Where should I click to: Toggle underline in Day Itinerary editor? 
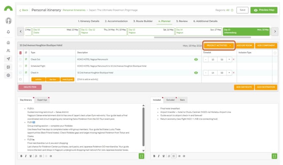point(30,156)
